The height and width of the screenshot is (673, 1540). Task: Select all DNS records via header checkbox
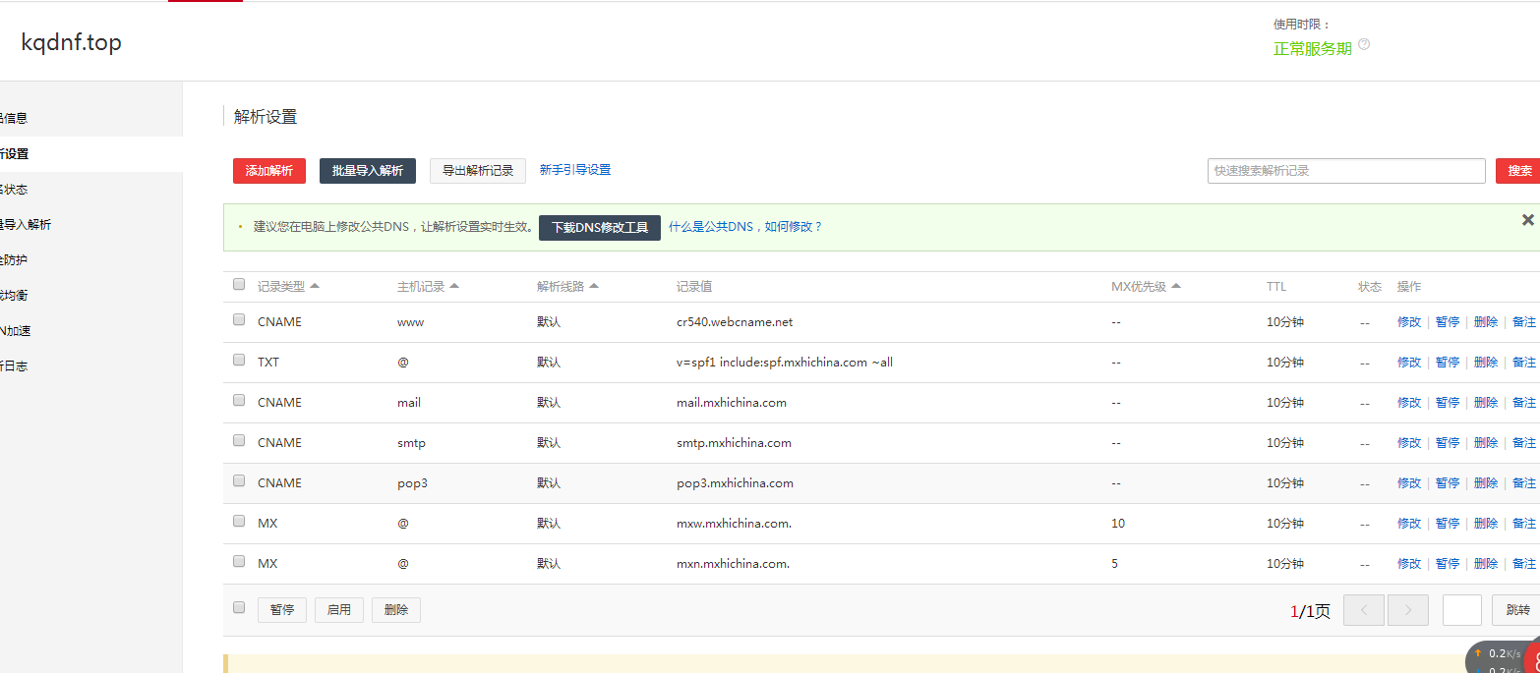pos(239,283)
